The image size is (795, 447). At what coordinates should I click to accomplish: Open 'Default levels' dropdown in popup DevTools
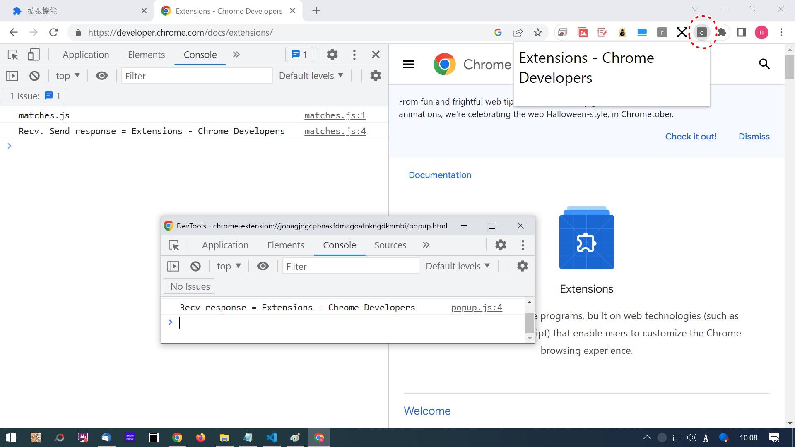coord(458,266)
